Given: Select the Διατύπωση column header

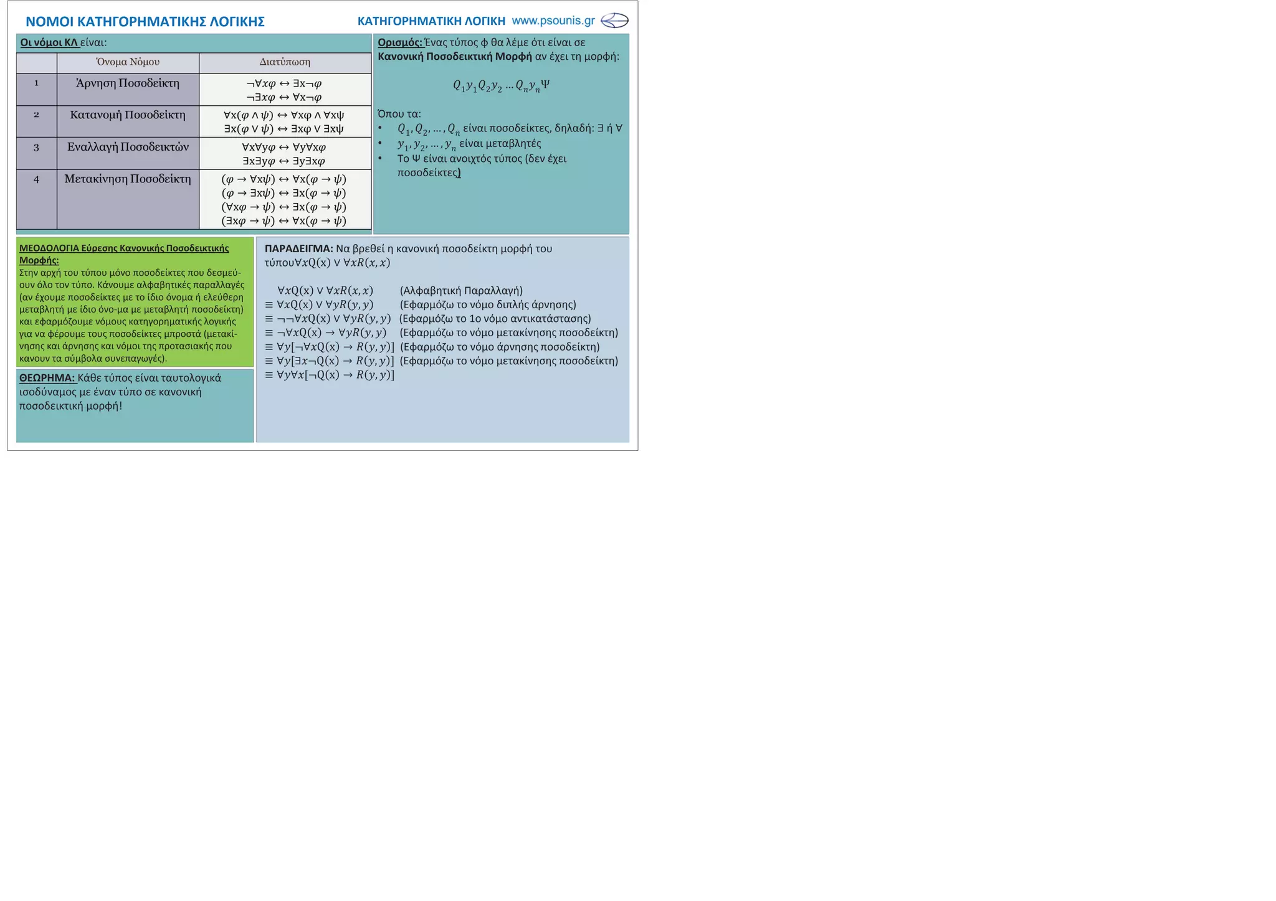Looking at the screenshot, I should click(x=285, y=62).
